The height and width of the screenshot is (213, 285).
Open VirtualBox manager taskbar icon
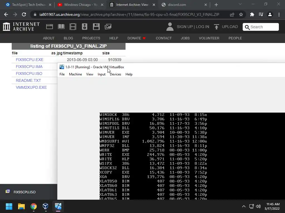click(x=45, y=206)
